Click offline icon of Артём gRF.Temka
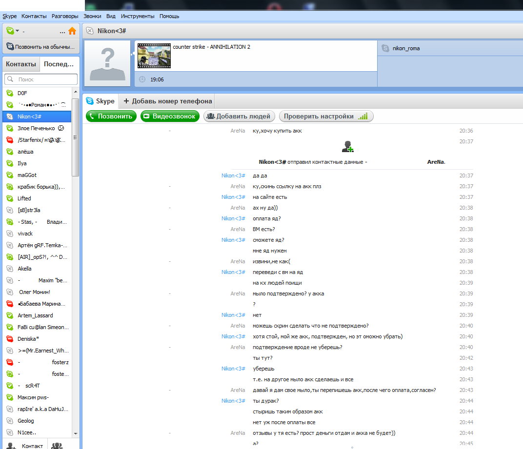This screenshot has width=523, height=449. pos(10,245)
